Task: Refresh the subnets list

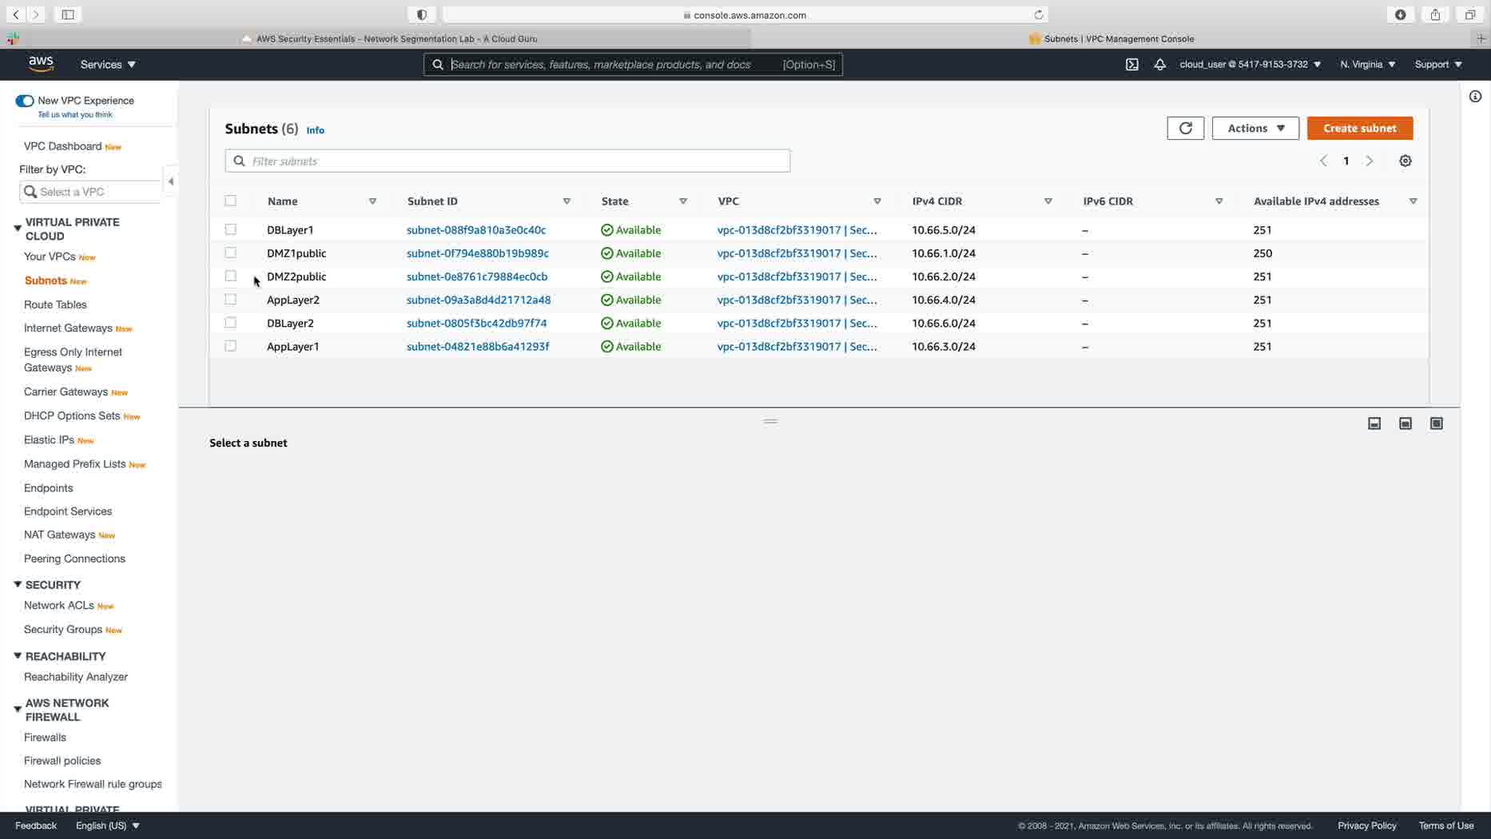Action: point(1186,128)
